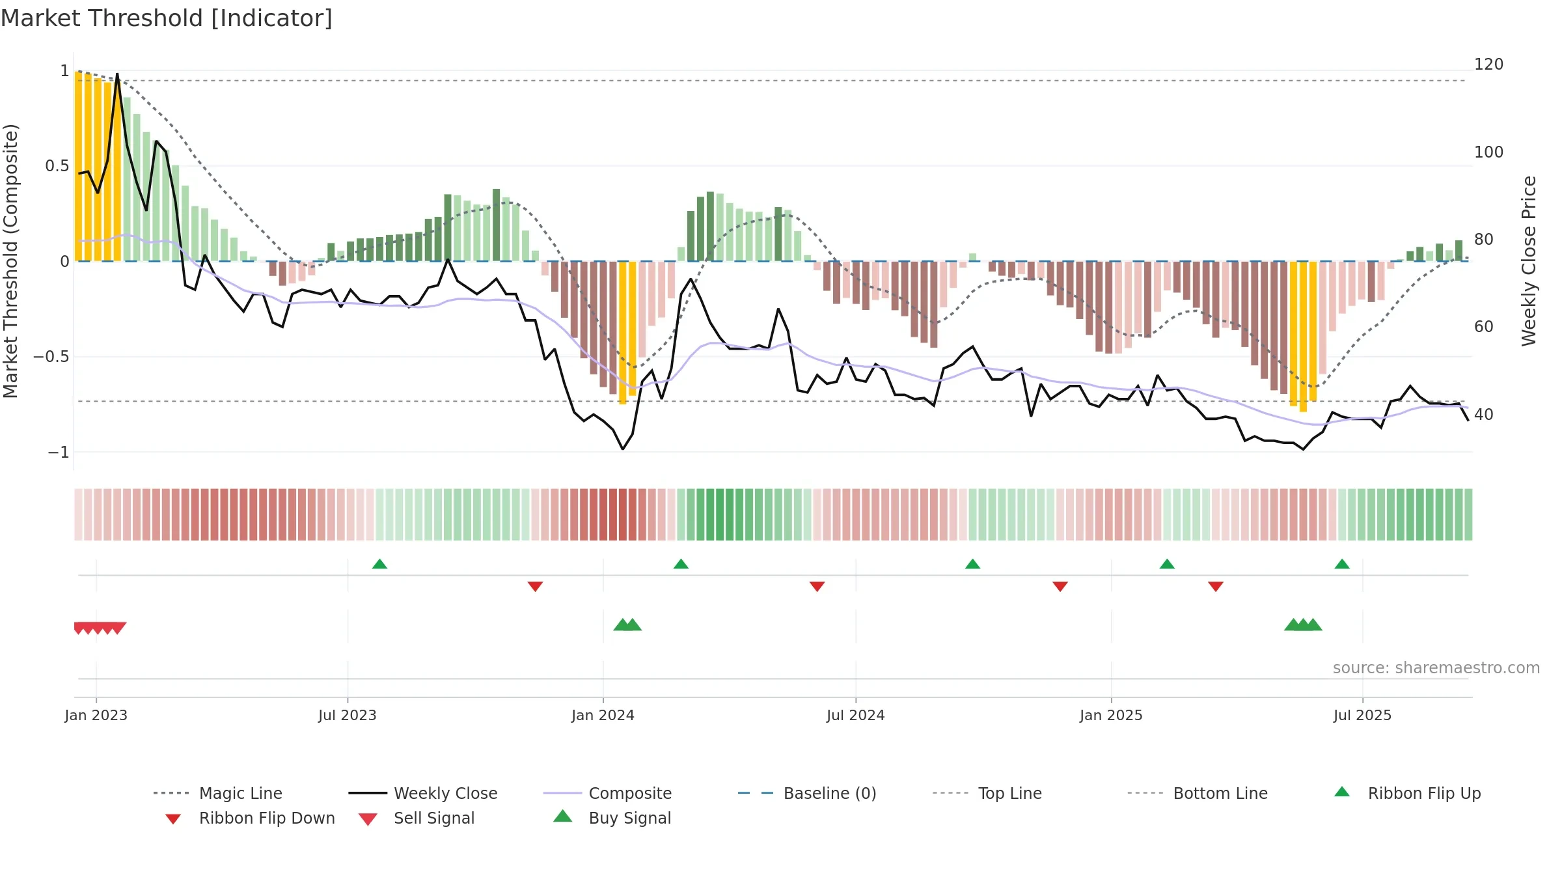Click the Market Threshold (Composite) axis title
Viewport: 1562px width, 879px height.
tap(10, 261)
